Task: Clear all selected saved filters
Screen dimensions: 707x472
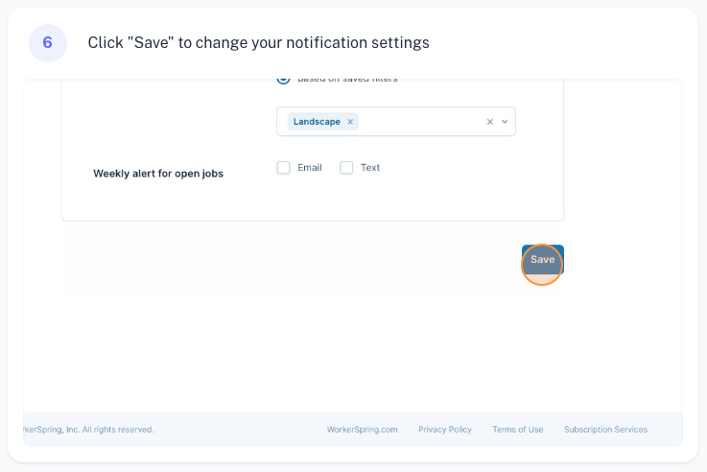Action: point(490,122)
